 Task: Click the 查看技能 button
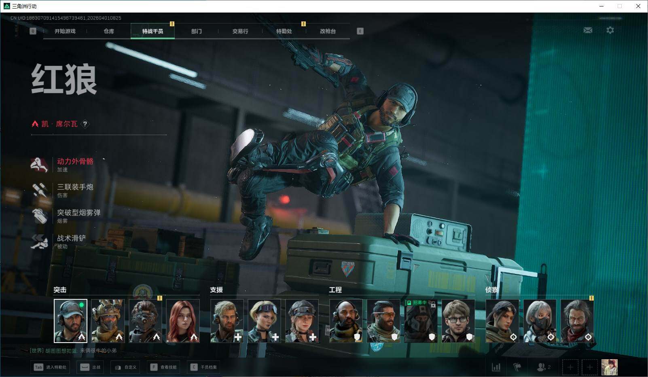pos(164,367)
